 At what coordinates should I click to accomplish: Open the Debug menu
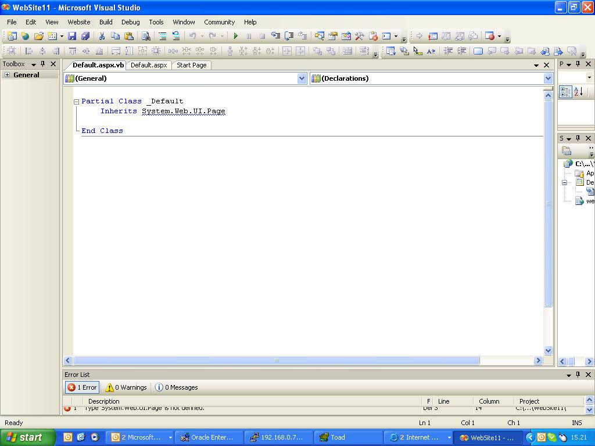click(x=131, y=22)
